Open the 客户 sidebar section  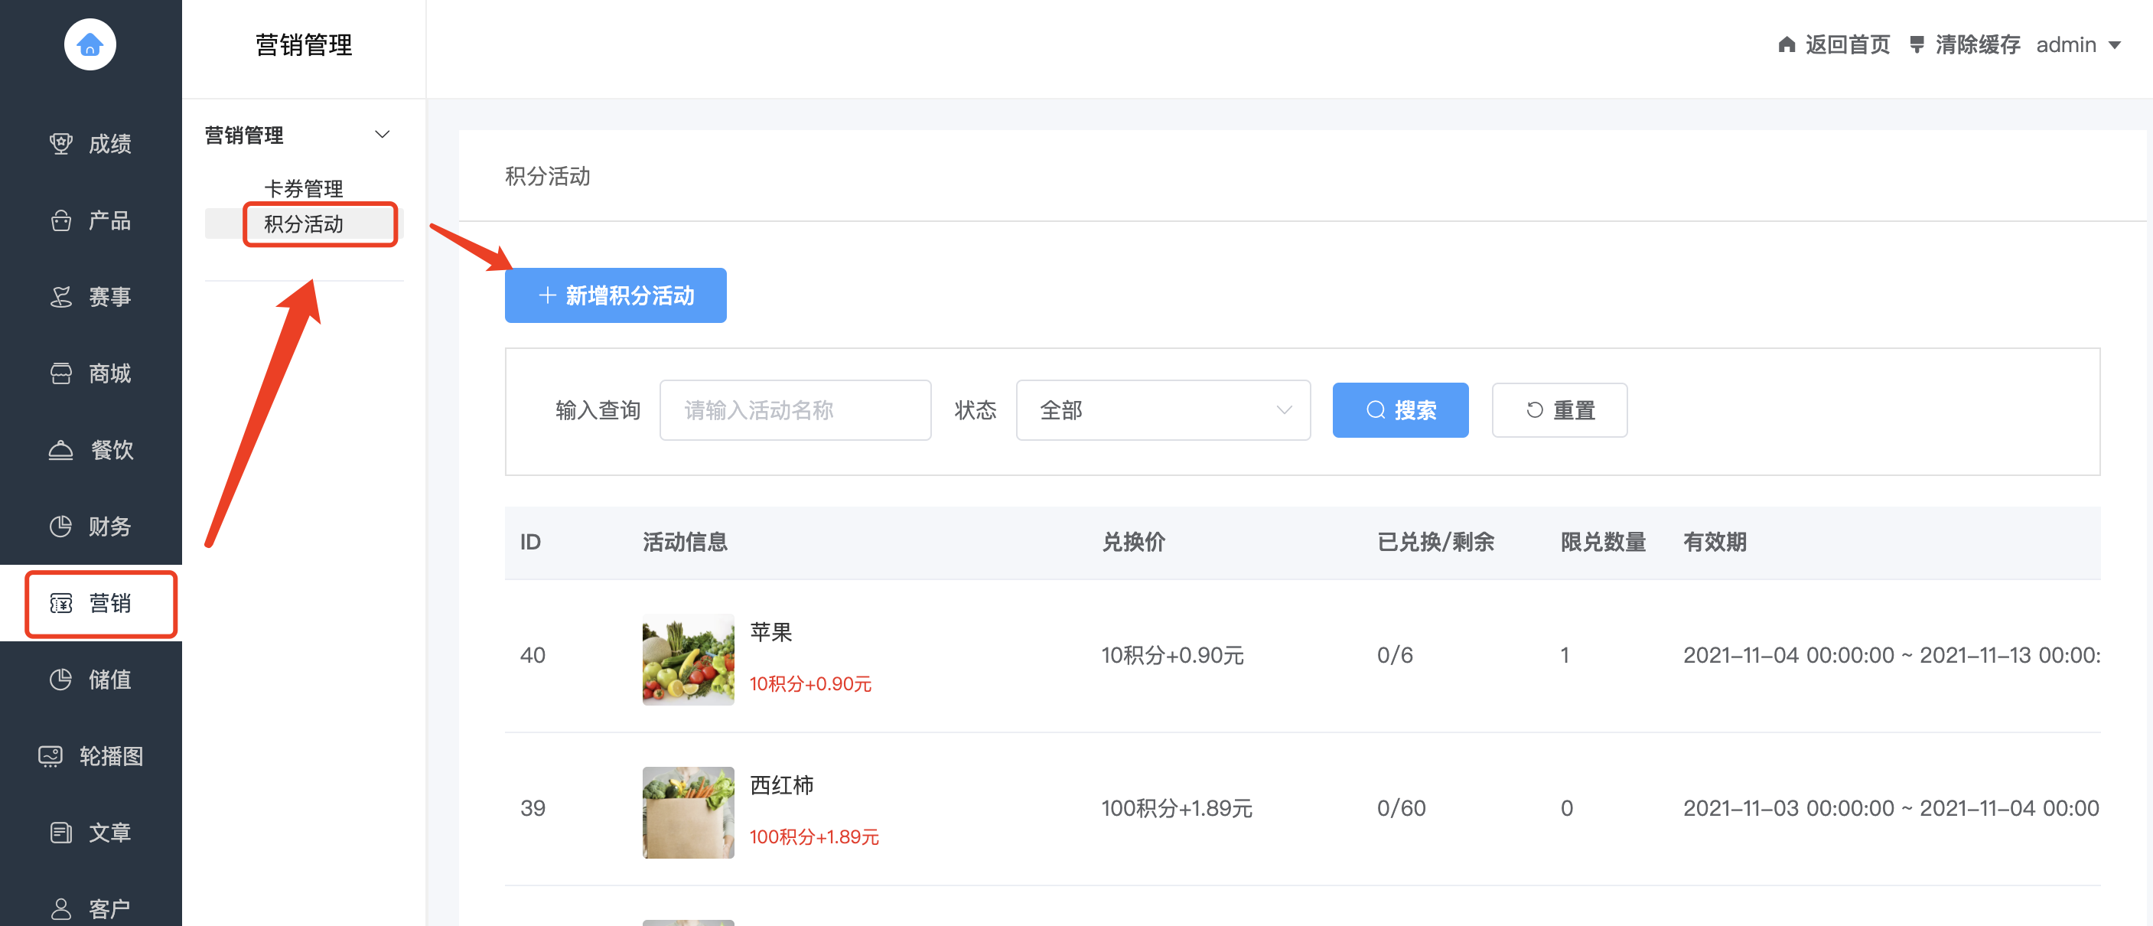[x=90, y=908]
